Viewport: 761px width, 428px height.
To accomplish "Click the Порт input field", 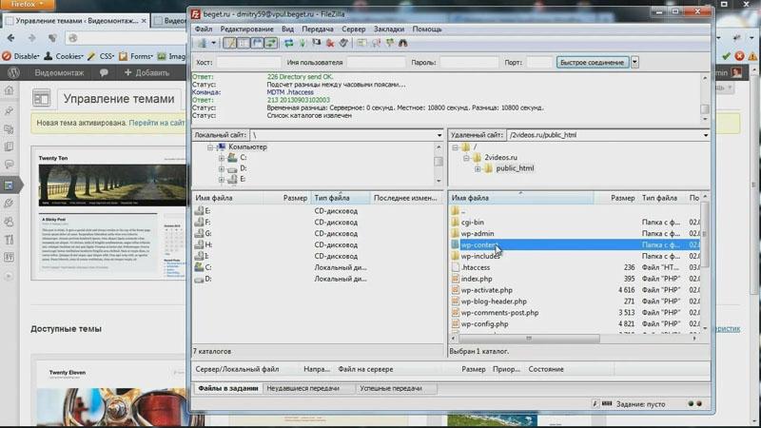I will coord(539,62).
